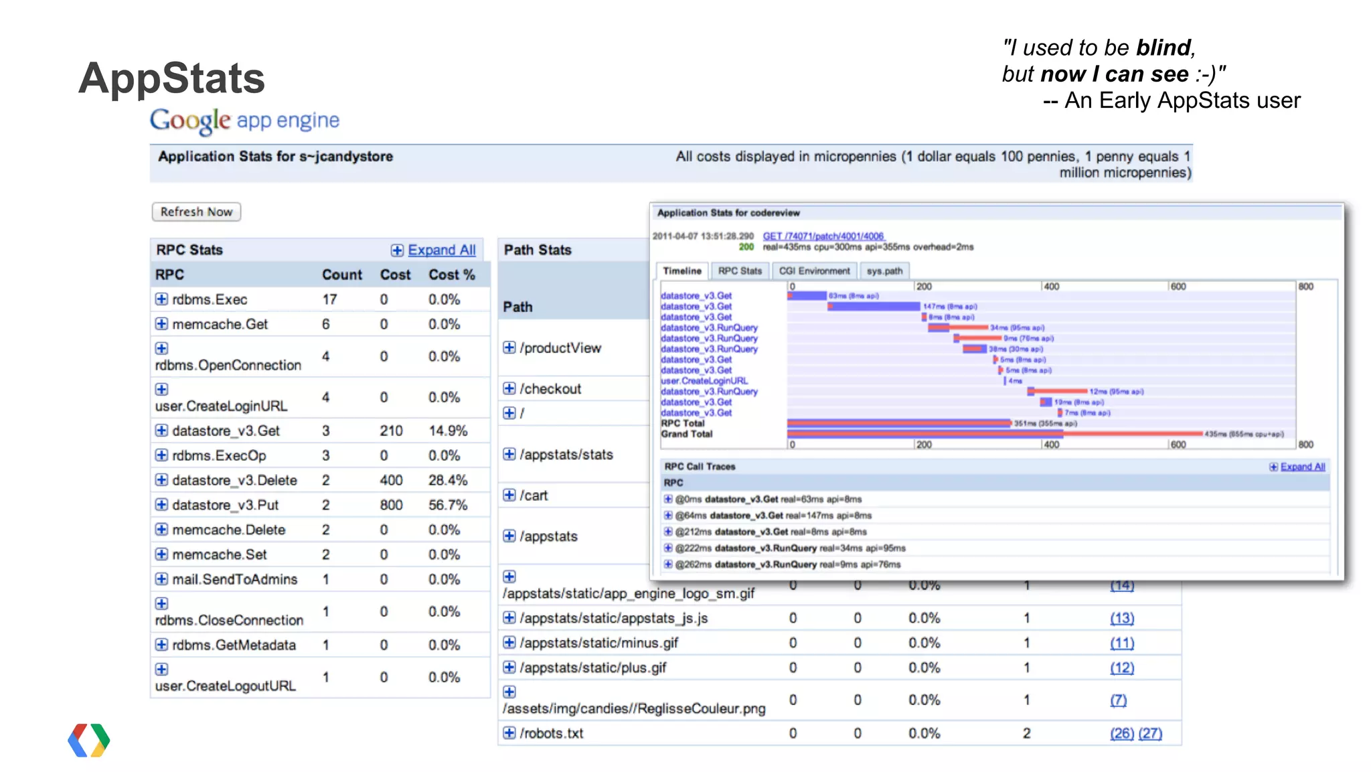Expand the /appstats/static/minus.gif row
Image resolution: width=1371 pixels, height=772 pixels.
509,642
